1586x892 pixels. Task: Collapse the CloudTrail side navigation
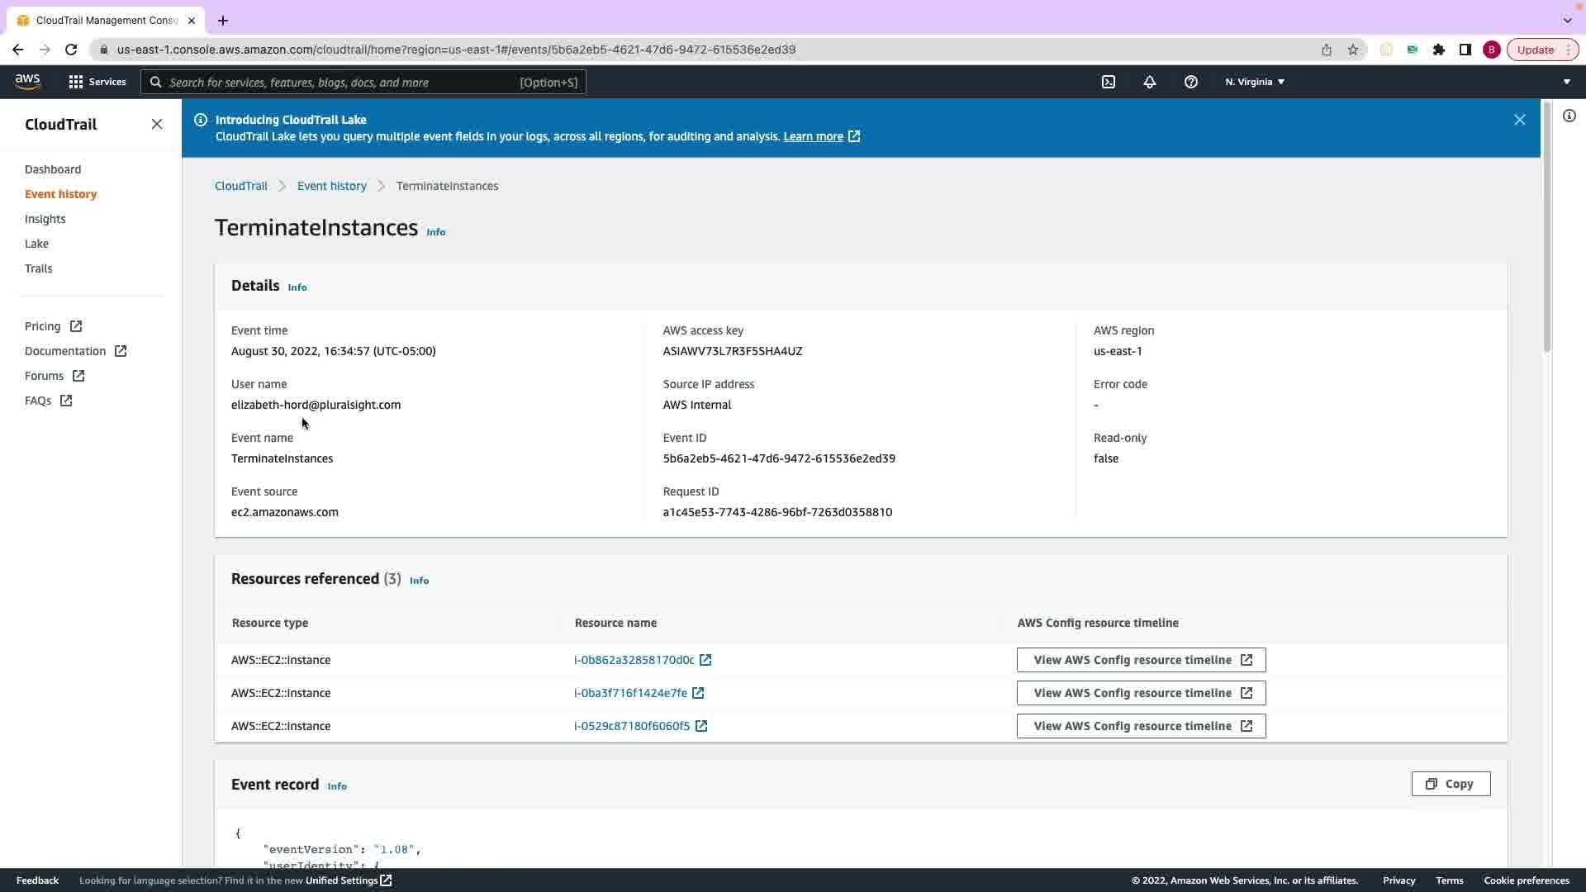[x=157, y=124]
